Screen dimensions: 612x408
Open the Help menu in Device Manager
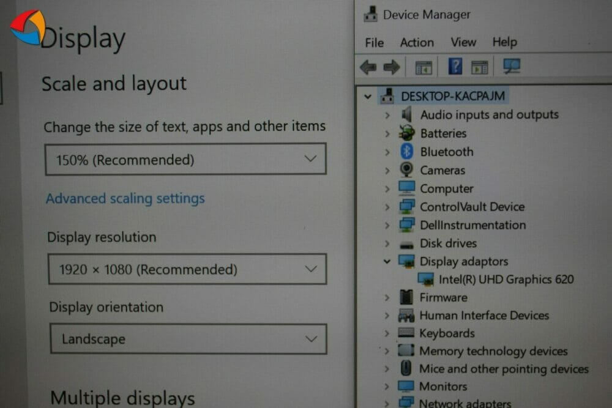[x=505, y=42]
